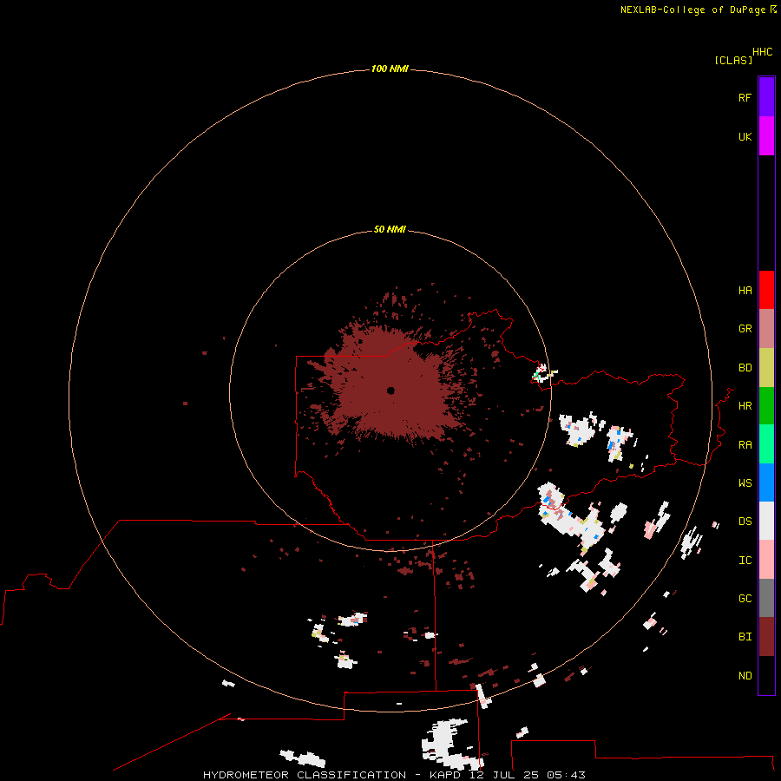Select the GR legend color block
Screen dimensions: 781x781
(766, 329)
